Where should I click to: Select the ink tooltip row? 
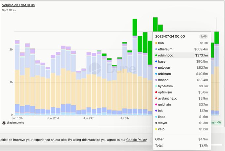(x=182, y=111)
